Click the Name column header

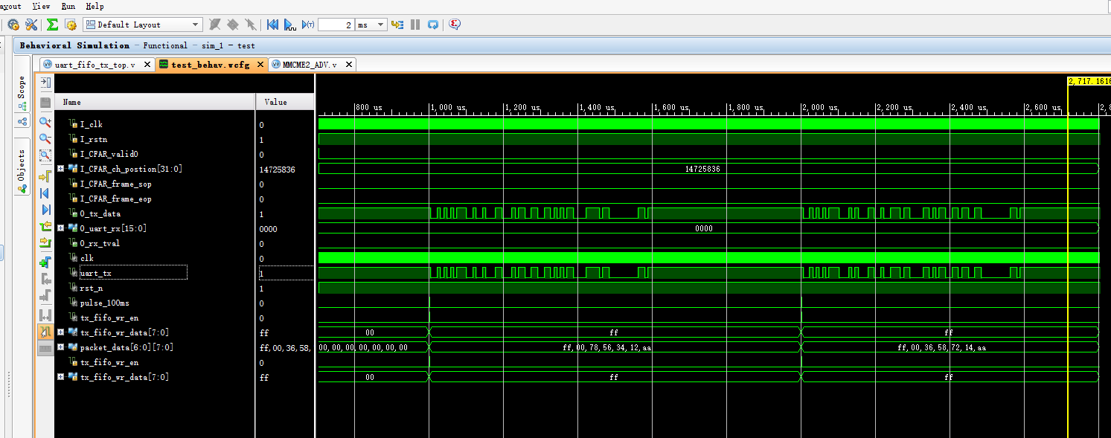(x=156, y=102)
